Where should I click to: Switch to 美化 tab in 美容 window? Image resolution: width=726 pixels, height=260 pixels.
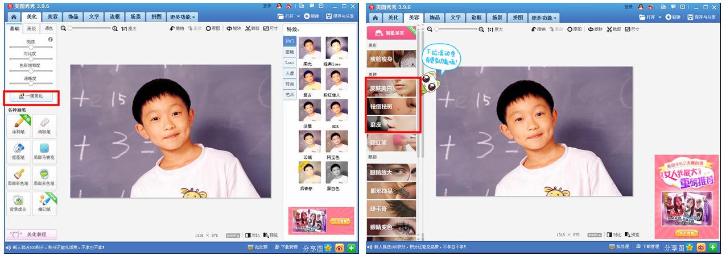[393, 18]
